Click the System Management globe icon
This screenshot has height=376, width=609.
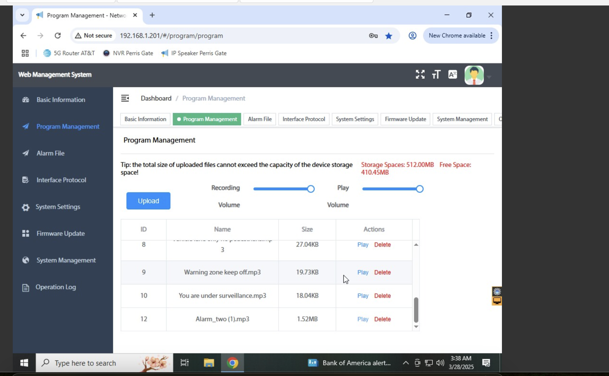click(x=26, y=260)
